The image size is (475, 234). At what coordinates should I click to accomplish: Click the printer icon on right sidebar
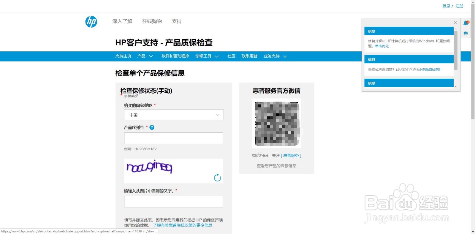pyautogui.click(x=465, y=33)
